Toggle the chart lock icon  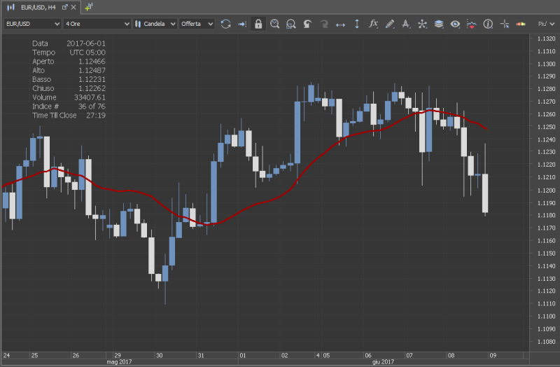258,24
